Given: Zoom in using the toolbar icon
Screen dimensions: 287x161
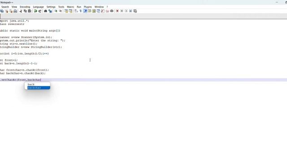Looking at the screenshot, I should pyautogui.click(x=56, y=11).
